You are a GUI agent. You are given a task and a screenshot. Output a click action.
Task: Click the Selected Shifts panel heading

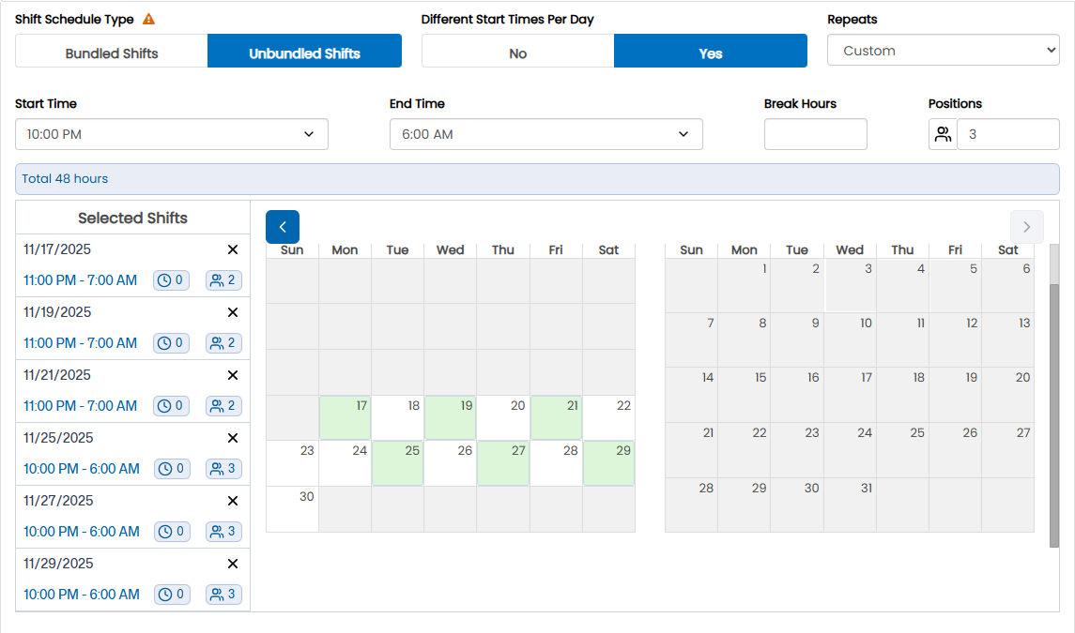click(132, 218)
